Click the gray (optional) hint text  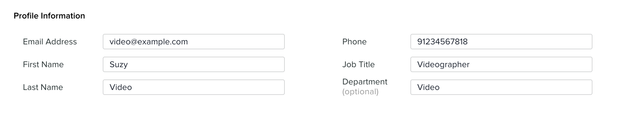click(360, 92)
